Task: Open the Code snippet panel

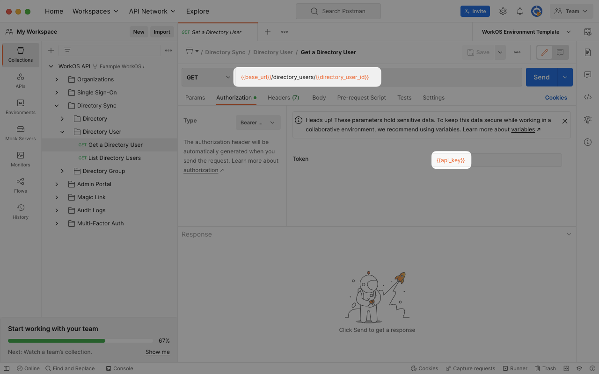Action: pyautogui.click(x=588, y=97)
